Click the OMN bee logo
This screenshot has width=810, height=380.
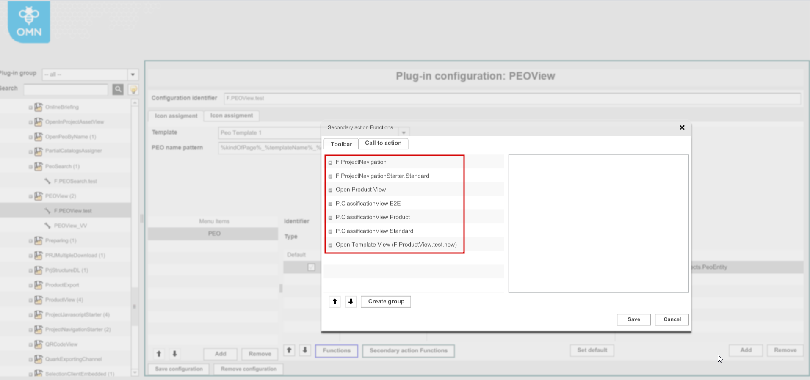(x=29, y=22)
